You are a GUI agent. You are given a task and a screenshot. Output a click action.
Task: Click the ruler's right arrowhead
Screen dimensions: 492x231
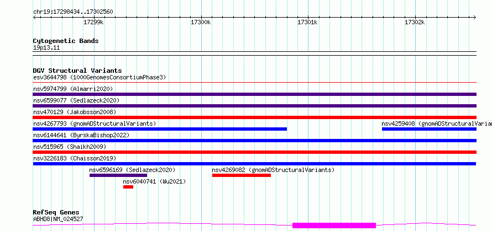click(475, 17)
